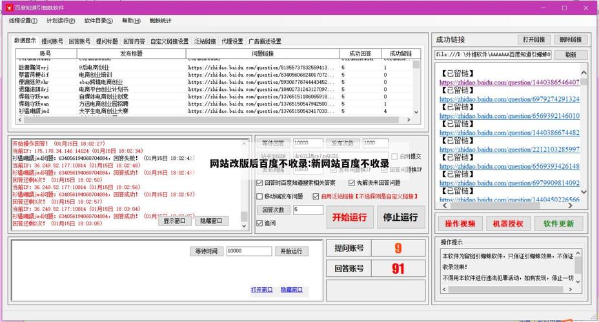This screenshot has width=599, height=322.
Task: Click the 停止运行 button
Action: [x=400, y=217]
